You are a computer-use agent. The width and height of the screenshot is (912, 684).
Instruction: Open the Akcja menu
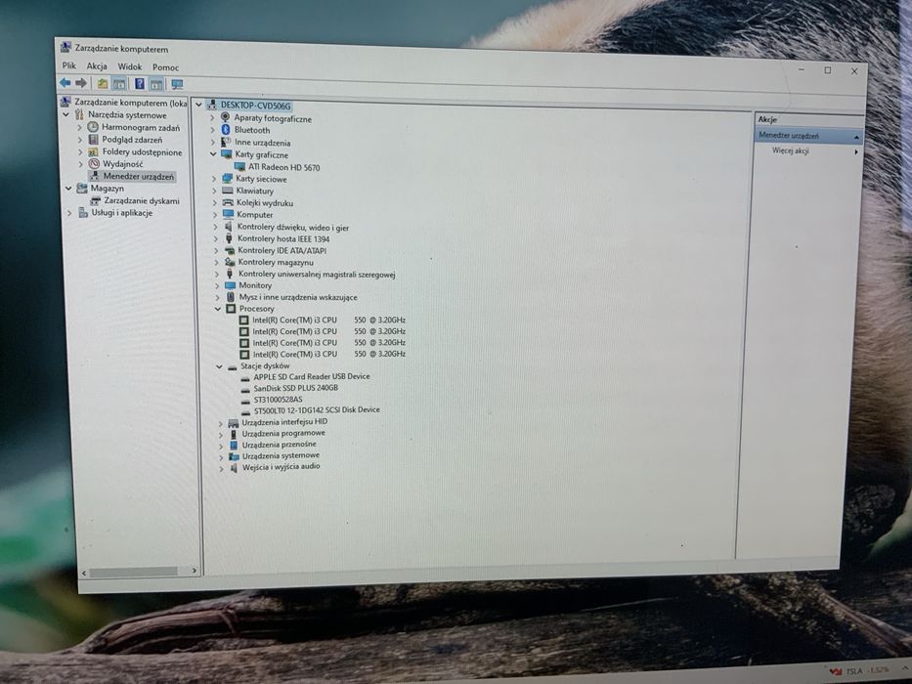click(x=97, y=66)
